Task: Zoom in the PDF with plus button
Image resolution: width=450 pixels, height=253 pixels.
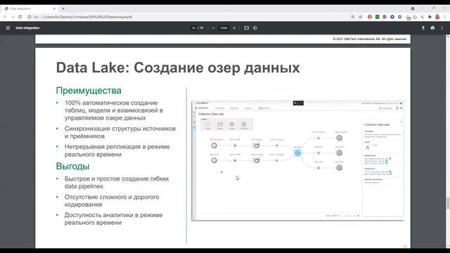Action: [234, 28]
